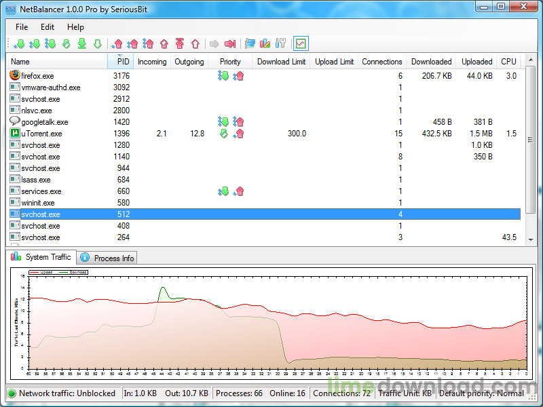Click the first red upload priority arrow in toolbar
Viewport: 543px width, 407px height.
point(117,44)
